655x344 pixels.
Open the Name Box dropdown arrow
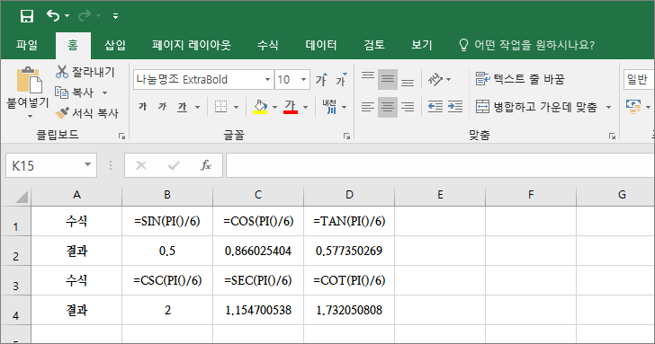[88, 165]
